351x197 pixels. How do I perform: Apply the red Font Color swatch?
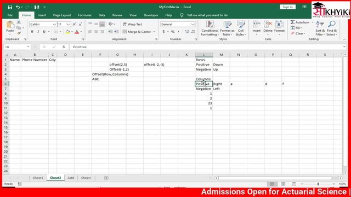point(77,32)
